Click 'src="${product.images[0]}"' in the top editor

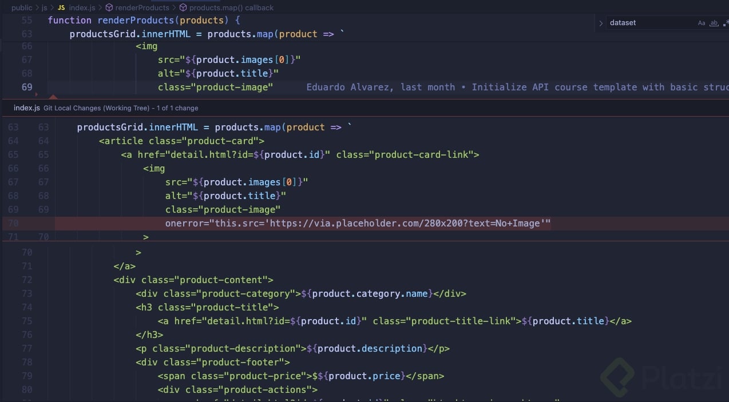(229, 59)
